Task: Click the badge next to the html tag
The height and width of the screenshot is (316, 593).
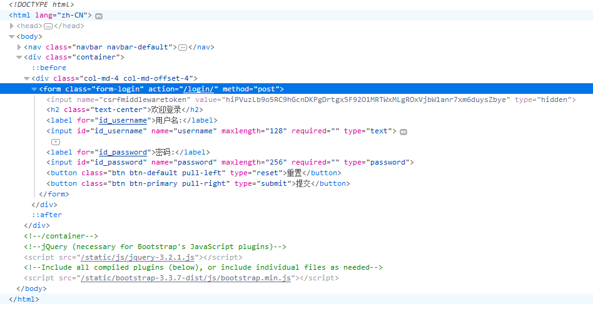Action: point(99,16)
